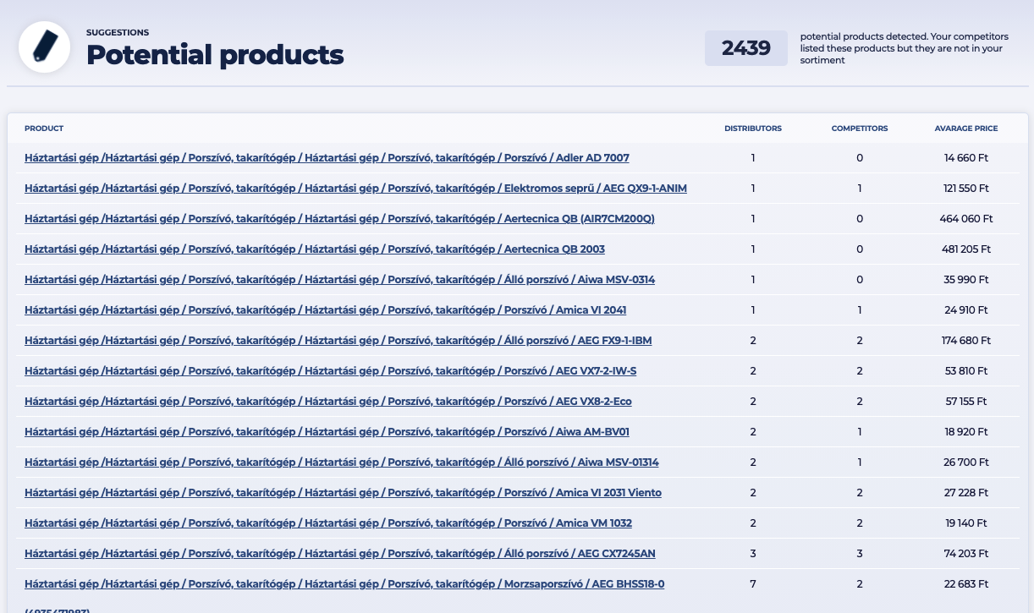This screenshot has height=613, width=1034.
Task: Select the 19 140 Ft price cell
Action: (966, 523)
